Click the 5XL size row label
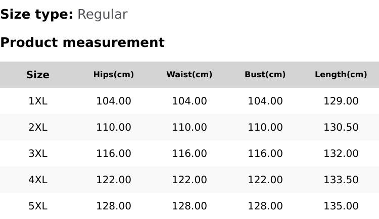This screenshot has height=219, width=379. coord(38,206)
